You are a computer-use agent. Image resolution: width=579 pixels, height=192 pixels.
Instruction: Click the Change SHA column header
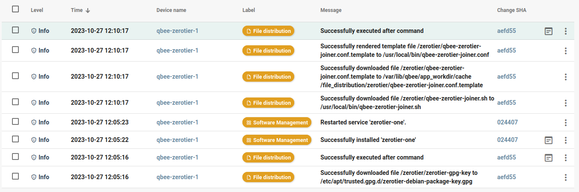[x=512, y=10]
